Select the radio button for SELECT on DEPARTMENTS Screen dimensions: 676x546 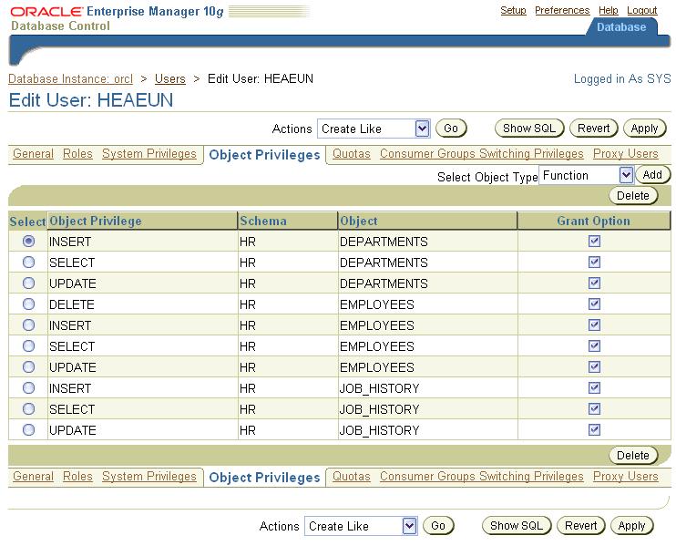(28, 263)
